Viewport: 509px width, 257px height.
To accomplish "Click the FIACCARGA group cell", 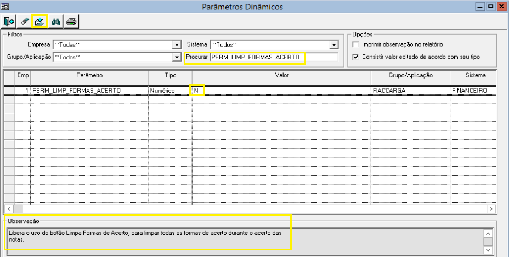I will 411,91.
